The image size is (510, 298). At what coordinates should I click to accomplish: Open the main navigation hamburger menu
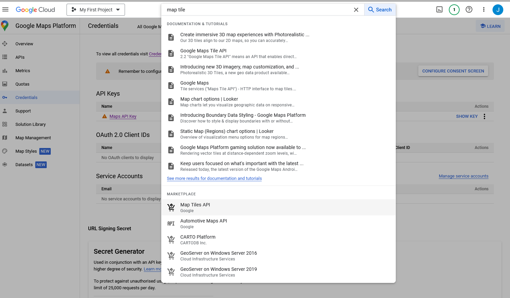point(5,10)
